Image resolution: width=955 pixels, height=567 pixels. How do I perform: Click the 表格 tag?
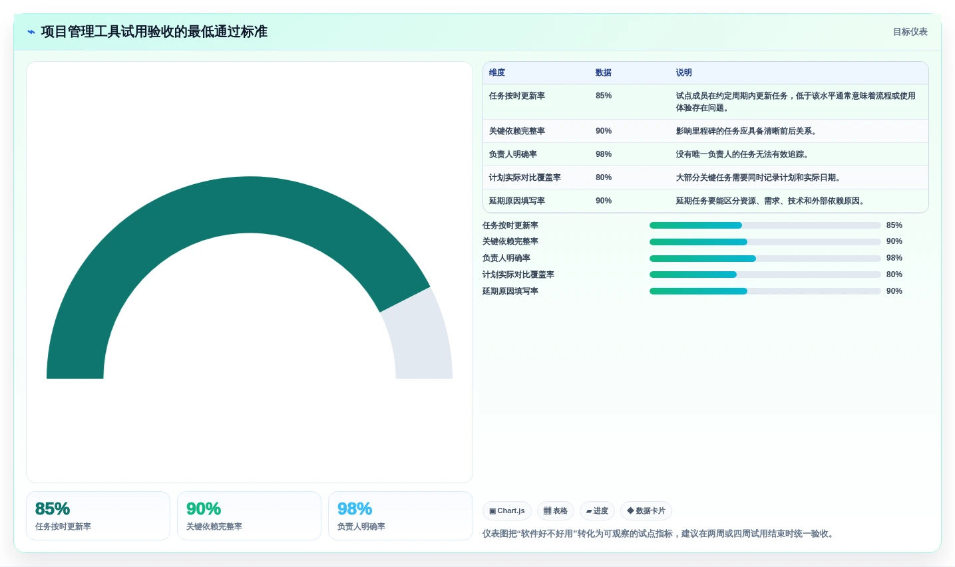pyautogui.click(x=556, y=510)
